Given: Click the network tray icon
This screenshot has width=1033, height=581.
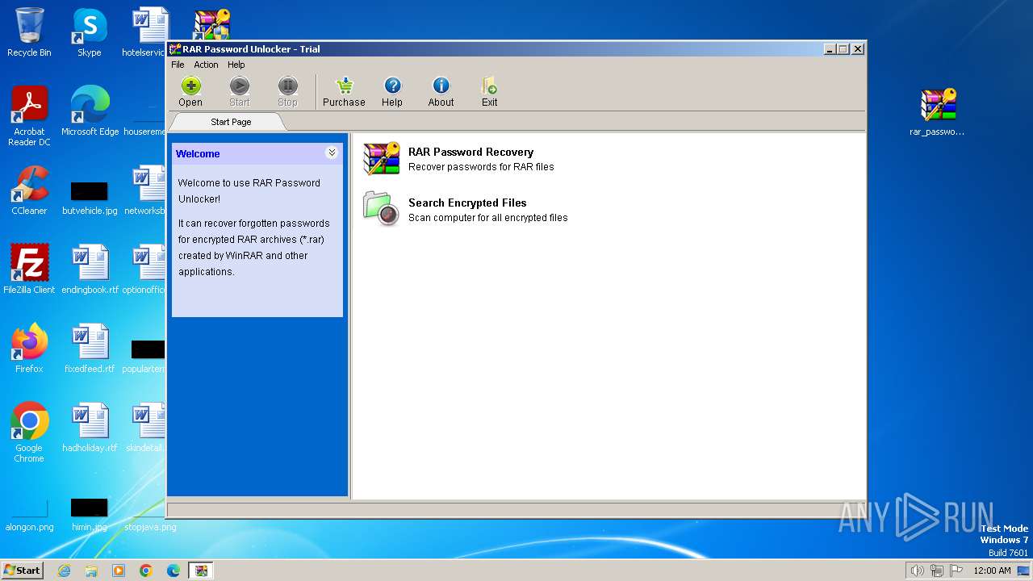Looking at the screenshot, I should 937,571.
